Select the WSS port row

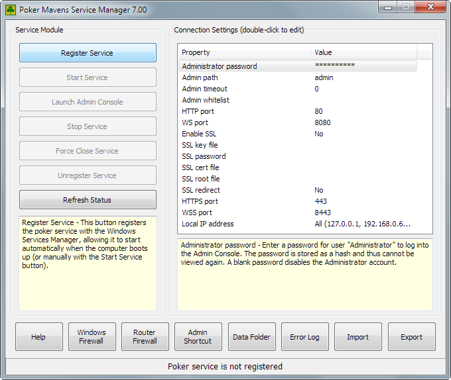297,213
